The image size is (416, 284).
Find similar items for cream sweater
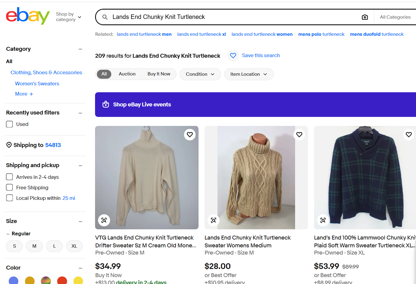point(104,220)
